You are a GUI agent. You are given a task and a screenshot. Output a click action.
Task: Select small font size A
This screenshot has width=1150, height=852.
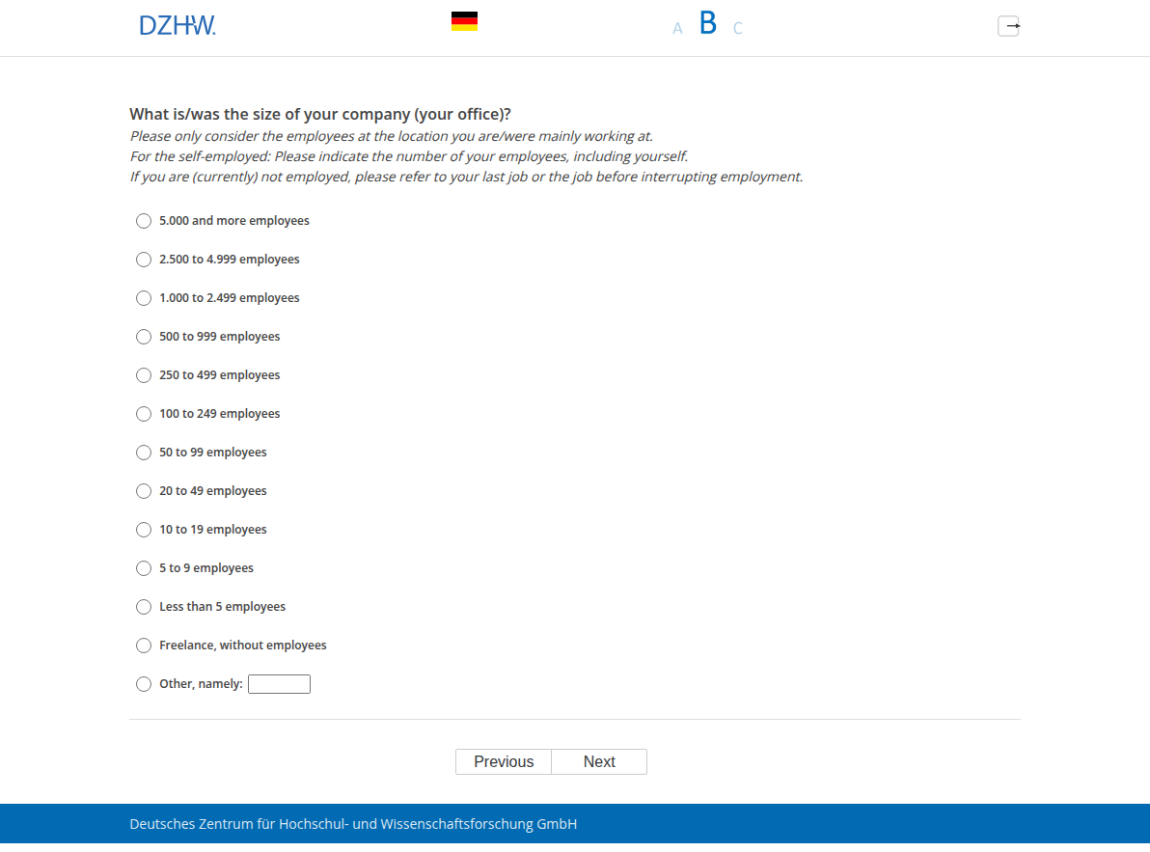(x=677, y=29)
